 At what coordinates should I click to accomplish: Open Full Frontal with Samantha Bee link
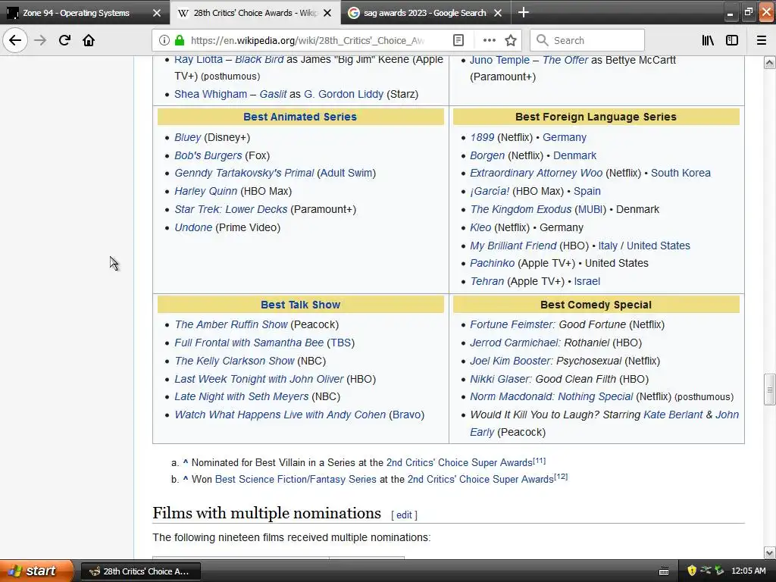pos(249,343)
